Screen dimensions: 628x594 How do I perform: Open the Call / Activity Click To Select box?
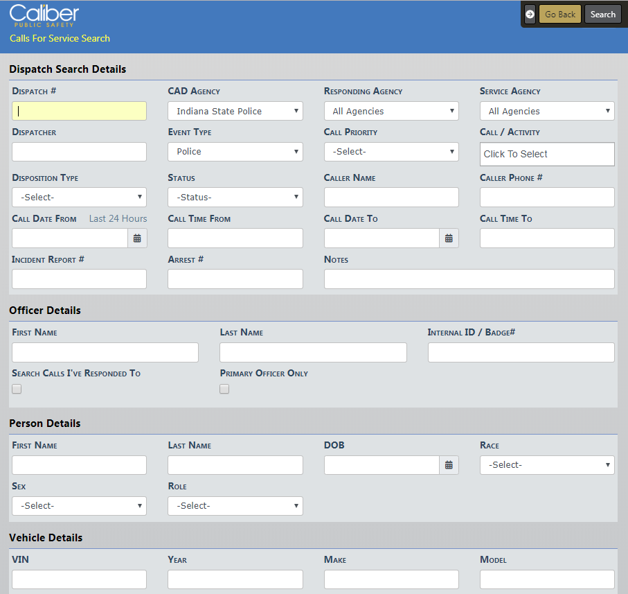coord(546,154)
